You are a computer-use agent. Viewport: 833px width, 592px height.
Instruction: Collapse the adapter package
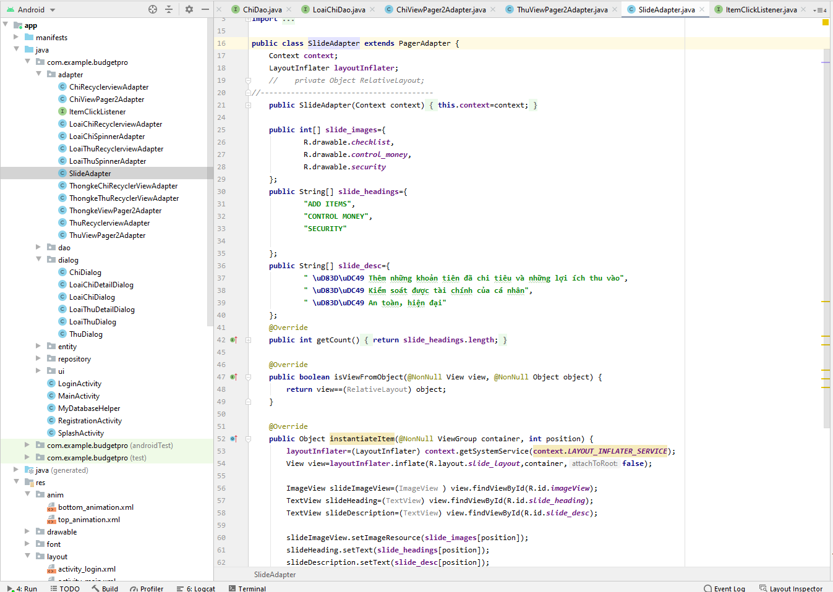coord(39,74)
